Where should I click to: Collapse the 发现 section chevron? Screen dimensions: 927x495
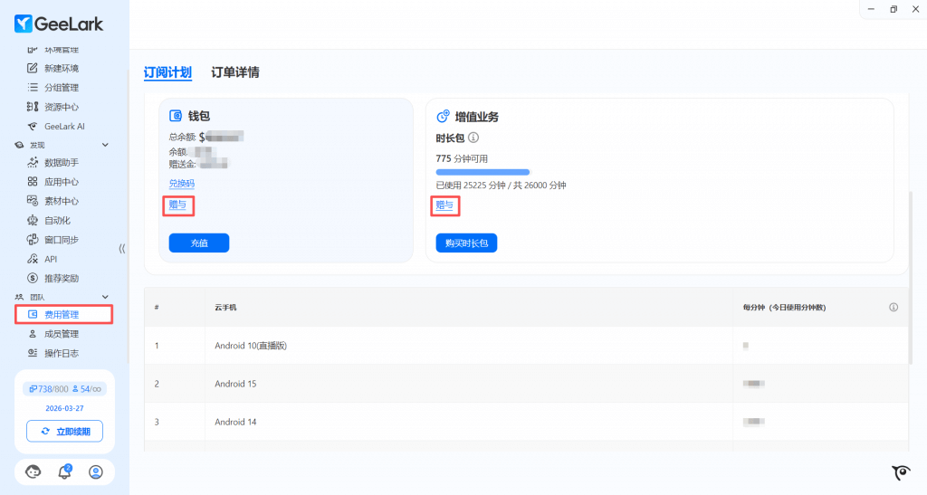coord(105,145)
